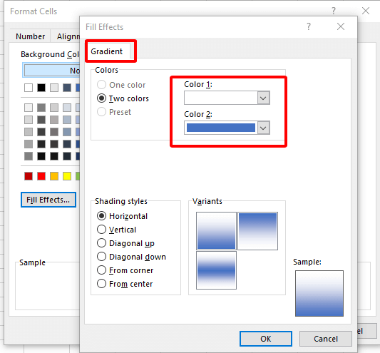
Task: Pick the red background color swatch
Action: pos(41,176)
